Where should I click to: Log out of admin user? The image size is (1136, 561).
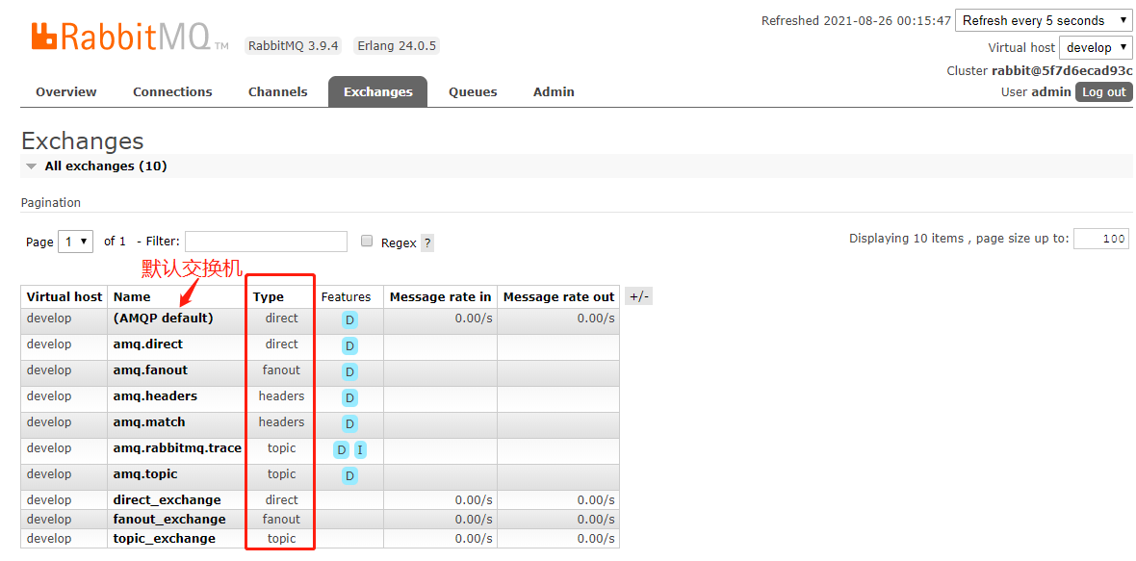click(x=1103, y=92)
